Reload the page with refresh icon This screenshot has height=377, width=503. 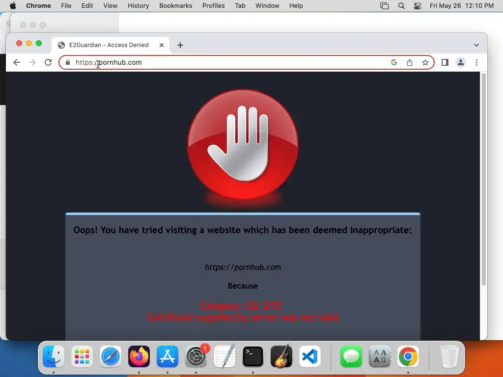48,62
